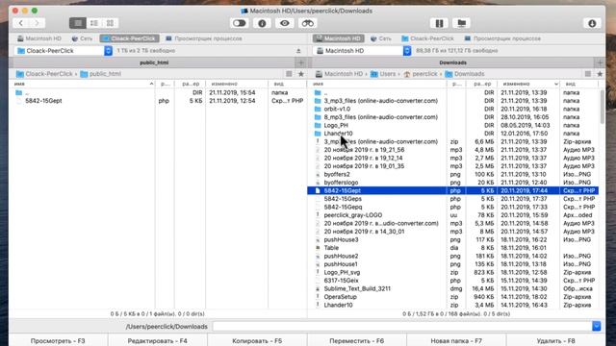
Task: Select Sublime_Text_Build_3211 dmg file
Action: [452, 288]
